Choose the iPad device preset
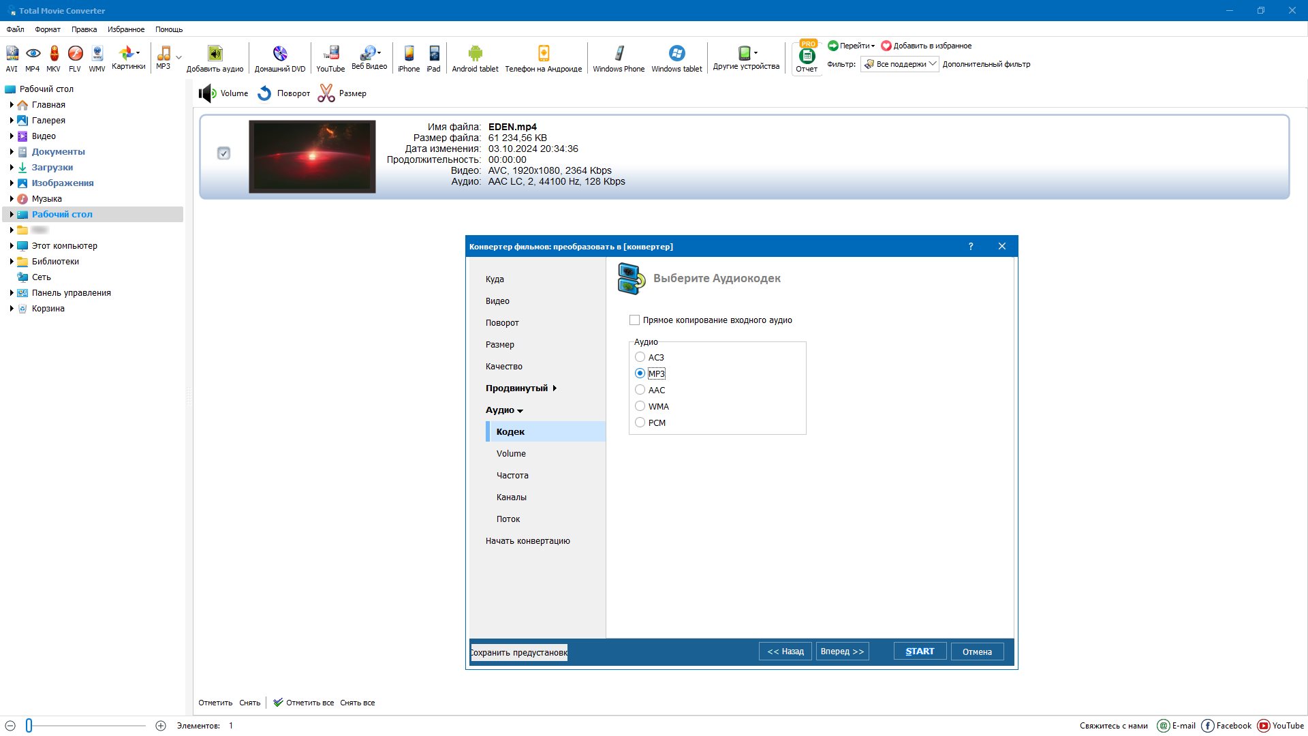This screenshot has width=1308, height=736. pyautogui.click(x=434, y=58)
